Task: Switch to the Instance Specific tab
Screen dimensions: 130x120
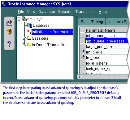Action: (x=118, y=22)
